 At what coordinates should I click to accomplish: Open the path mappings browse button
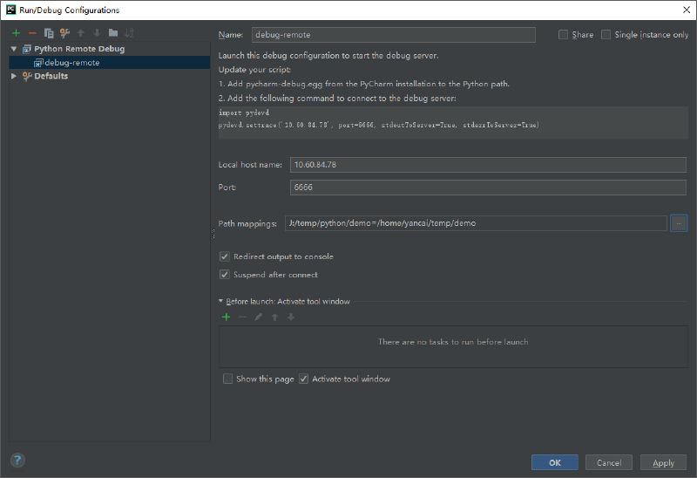[x=679, y=223]
